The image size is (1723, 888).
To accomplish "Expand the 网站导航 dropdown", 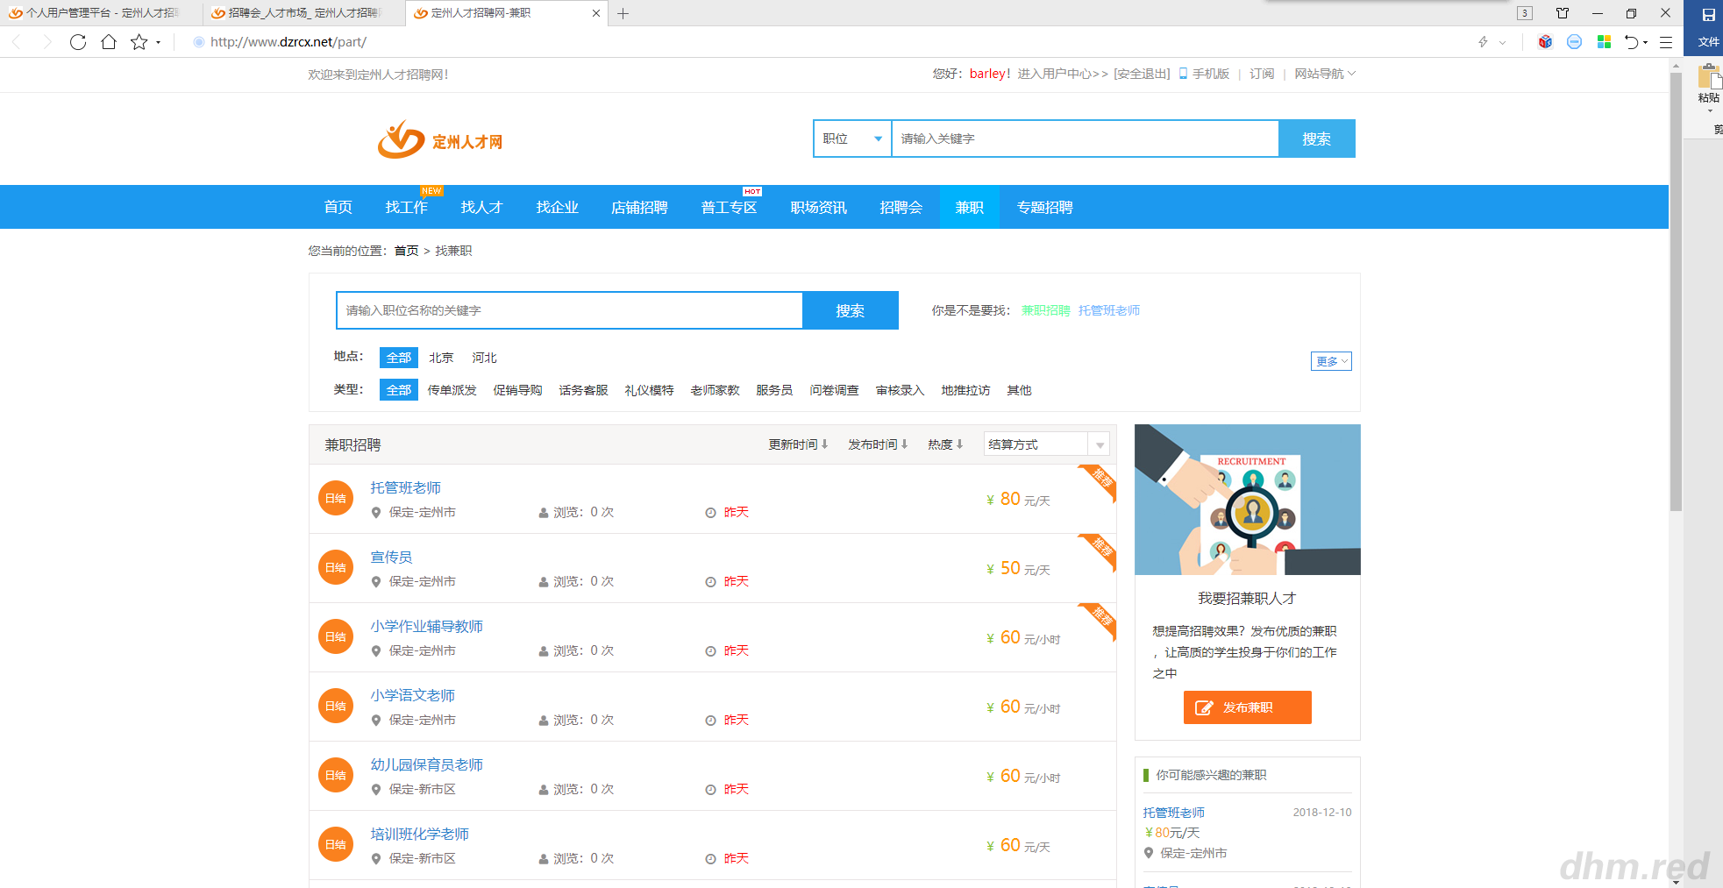I will click(1325, 74).
